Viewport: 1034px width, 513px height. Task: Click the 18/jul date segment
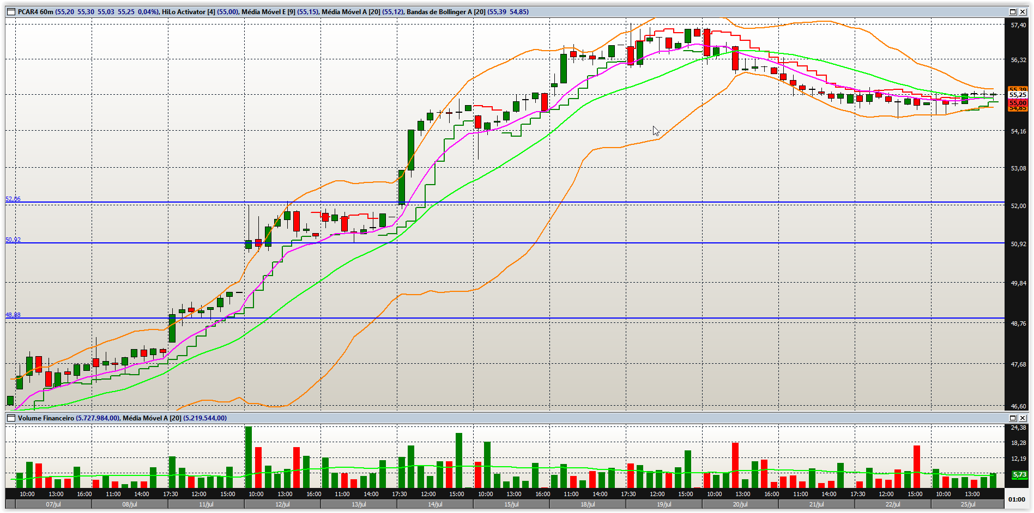click(588, 504)
